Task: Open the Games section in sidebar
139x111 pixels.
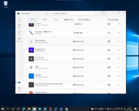Action: [x=19, y=33]
